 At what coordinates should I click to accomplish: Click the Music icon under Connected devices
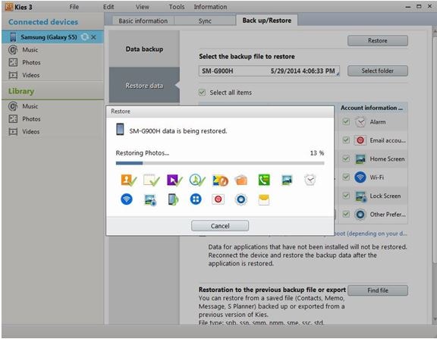pyautogui.click(x=13, y=50)
